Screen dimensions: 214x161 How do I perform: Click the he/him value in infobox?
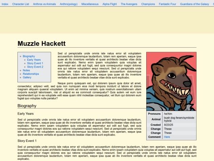[x=168, y=114]
